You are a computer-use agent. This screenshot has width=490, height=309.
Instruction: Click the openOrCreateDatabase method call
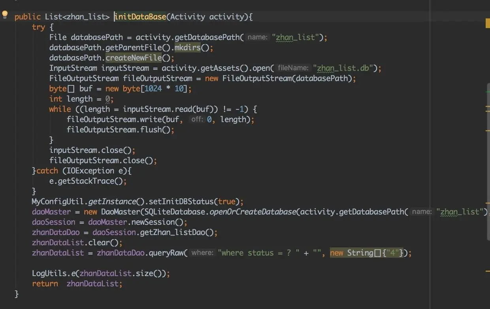point(253,212)
